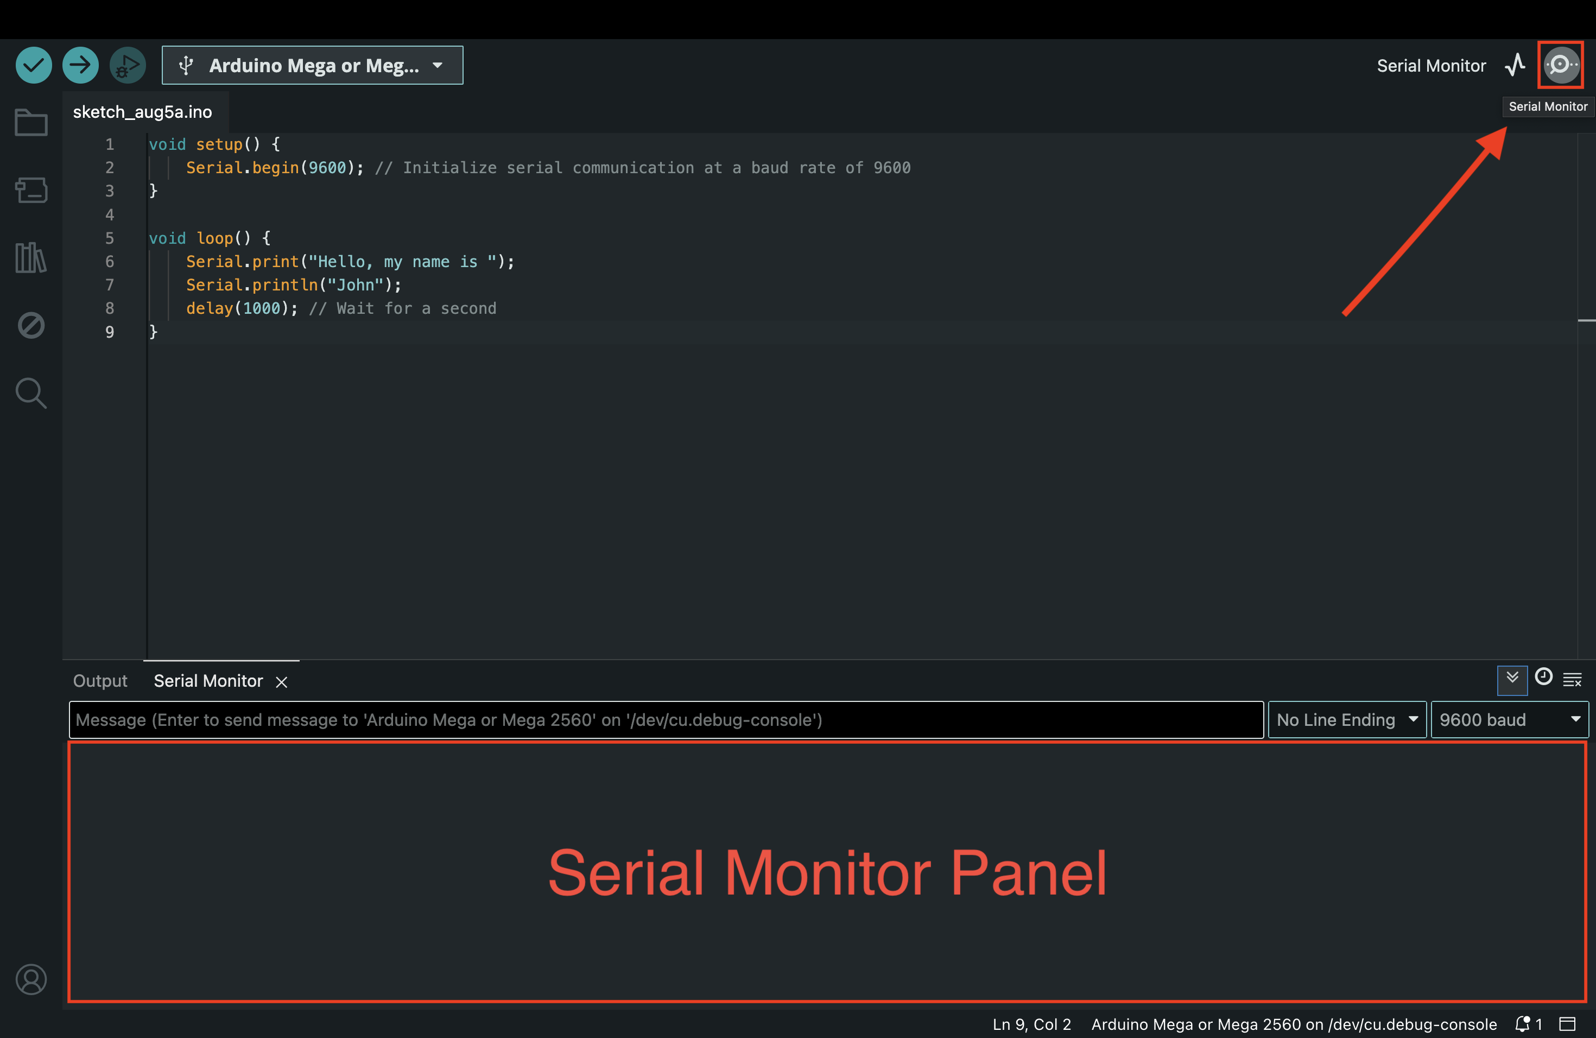Viewport: 1596px width, 1038px height.
Task: Click the Serial.println("John") code line
Action: tap(294, 285)
